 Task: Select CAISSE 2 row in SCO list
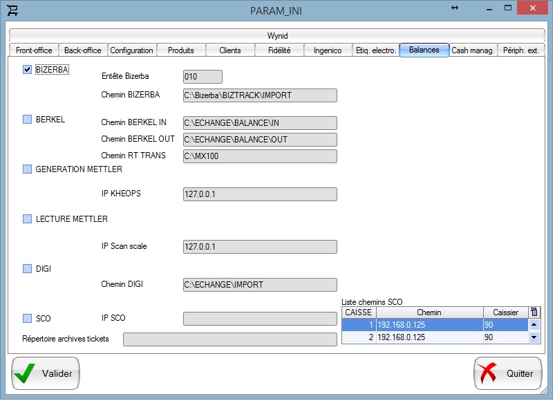point(429,338)
